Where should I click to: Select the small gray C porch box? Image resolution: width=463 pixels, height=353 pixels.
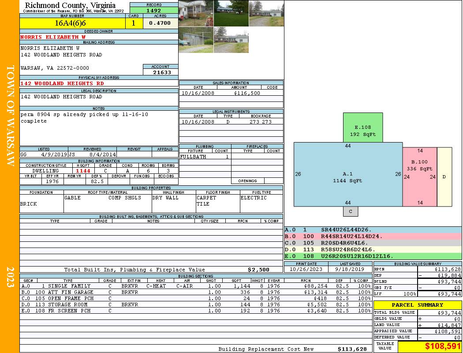pos(351,211)
